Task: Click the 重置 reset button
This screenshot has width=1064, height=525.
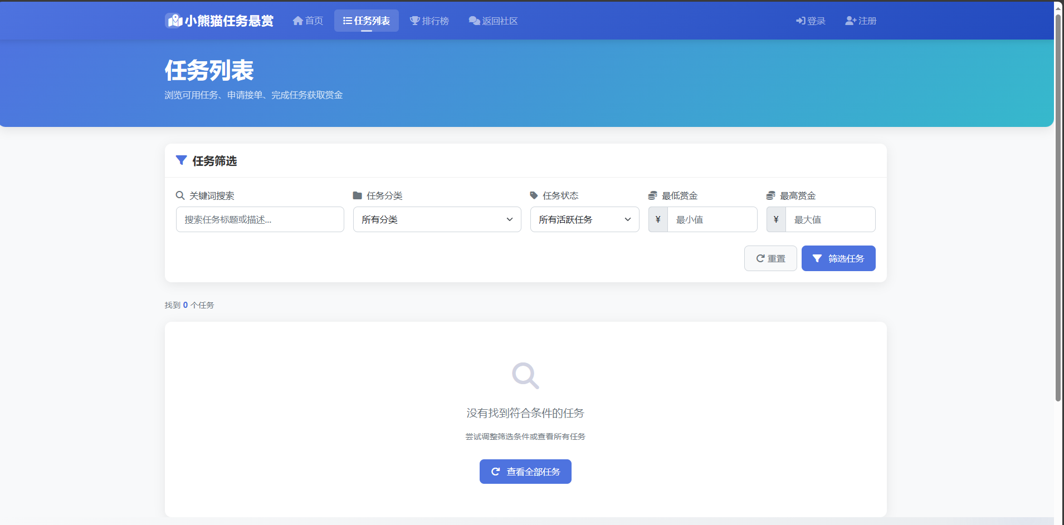Action: point(770,258)
